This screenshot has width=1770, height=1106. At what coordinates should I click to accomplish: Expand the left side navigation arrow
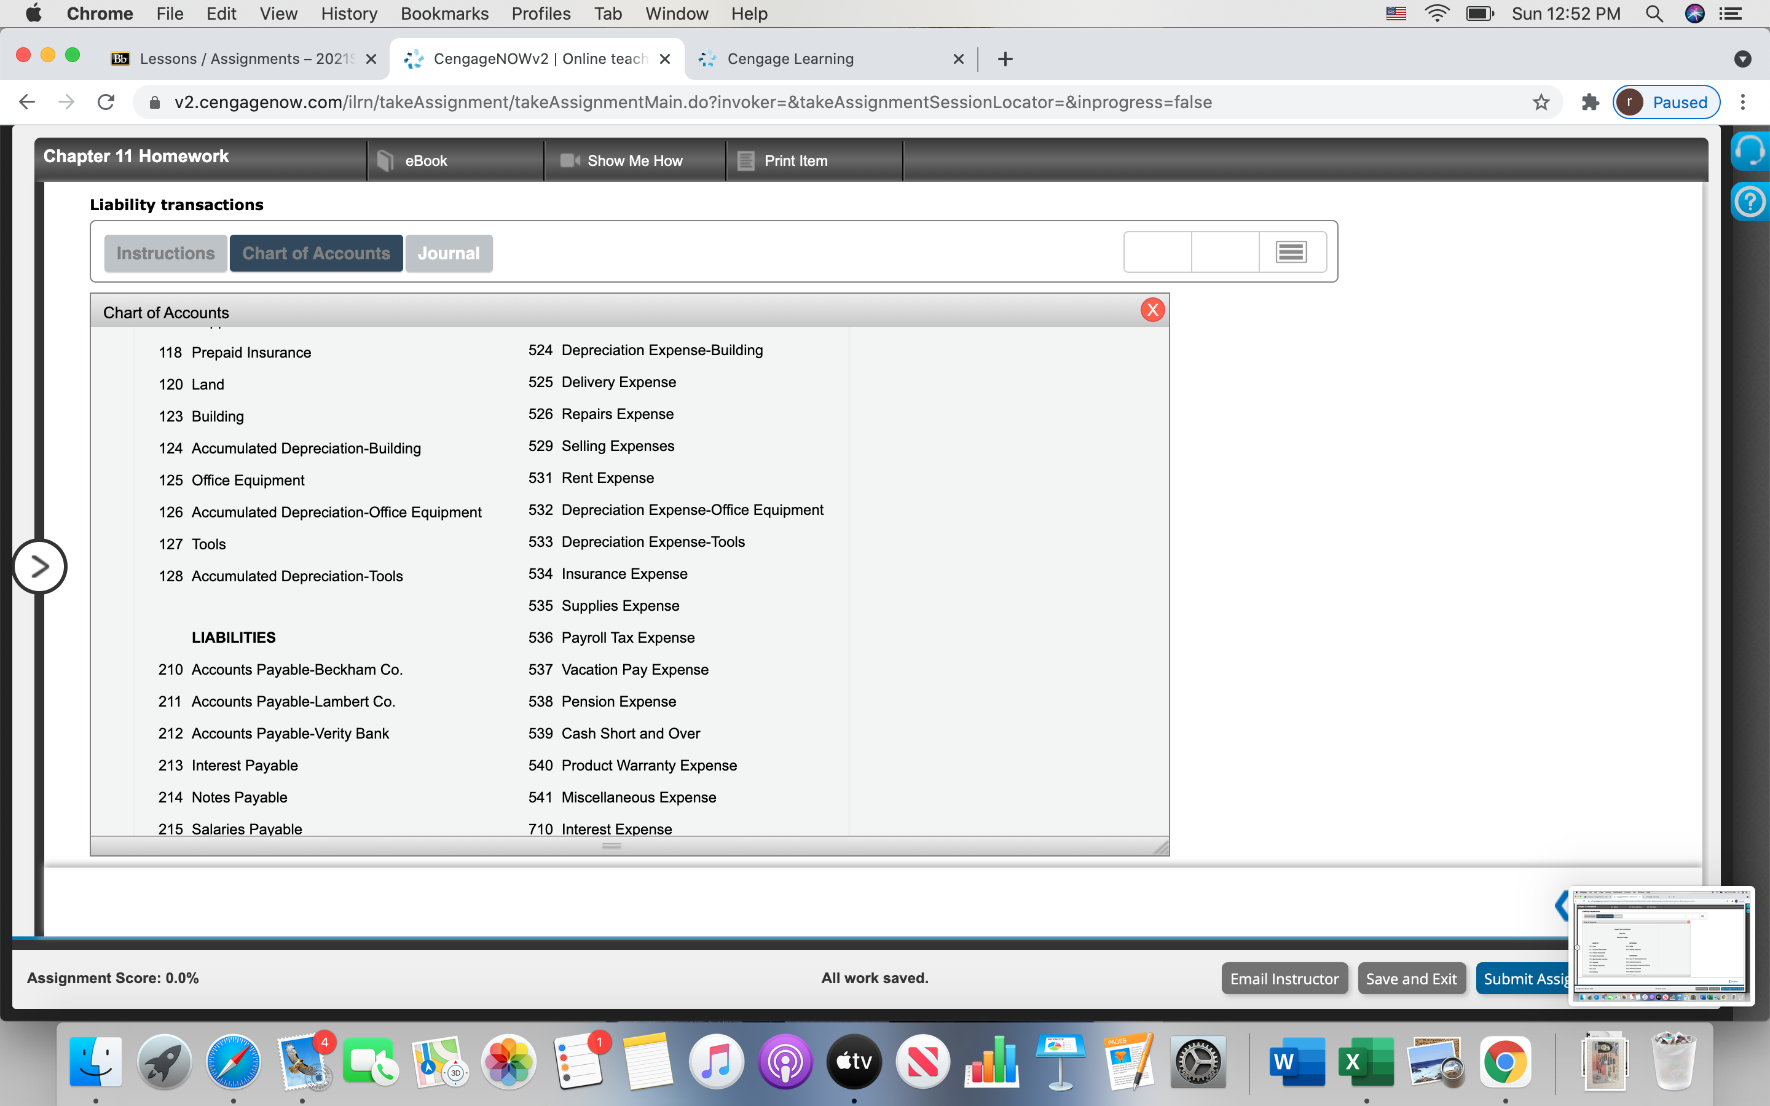point(39,566)
